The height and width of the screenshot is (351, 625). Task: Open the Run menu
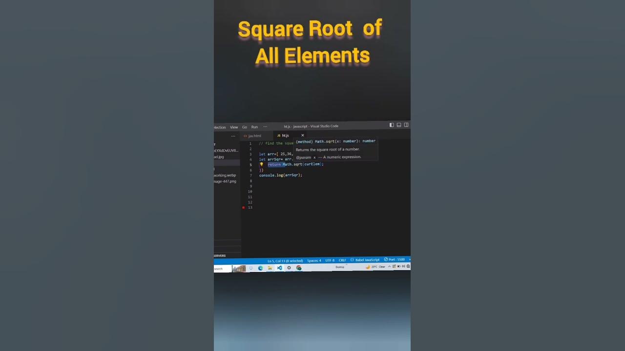254,127
